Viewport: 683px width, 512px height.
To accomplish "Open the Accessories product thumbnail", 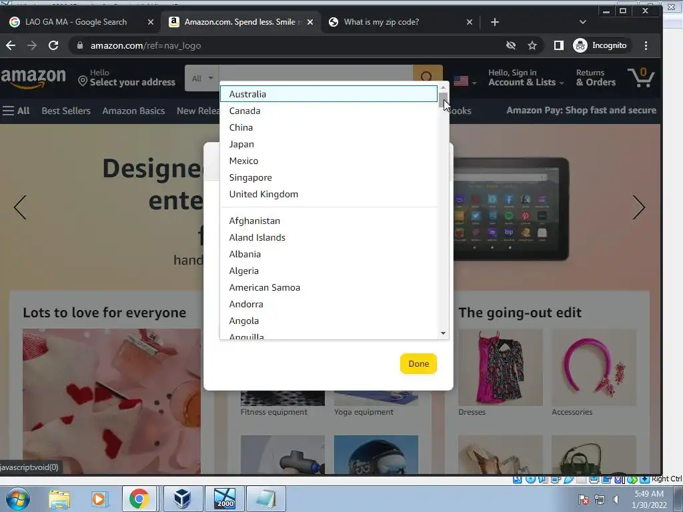I will point(594,367).
